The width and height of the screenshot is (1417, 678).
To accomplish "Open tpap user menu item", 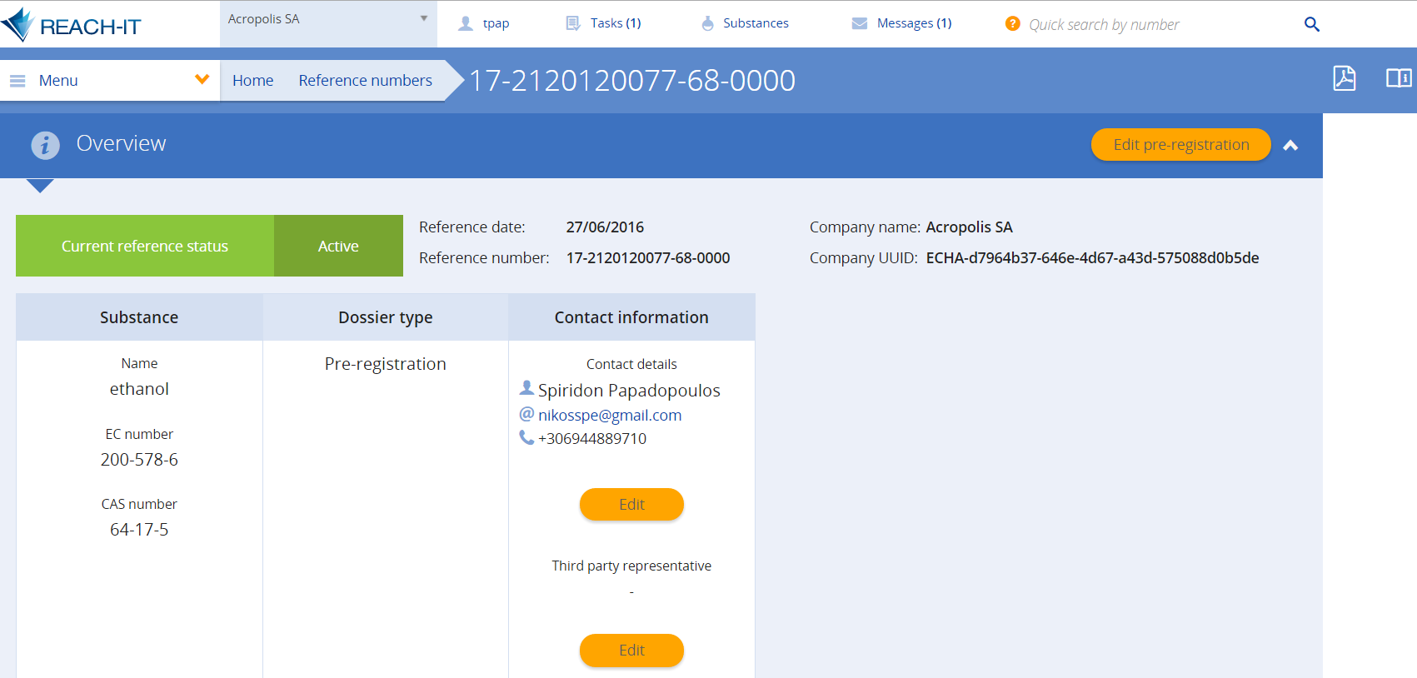I will click(x=496, y=23).
